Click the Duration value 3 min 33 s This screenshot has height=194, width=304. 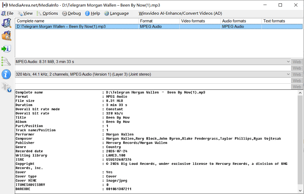[117, 105]
